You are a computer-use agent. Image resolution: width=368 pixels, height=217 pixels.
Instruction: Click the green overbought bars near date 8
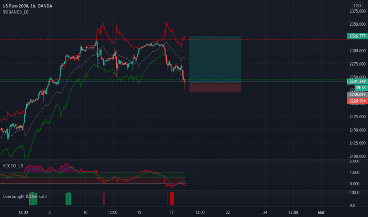coord(33,199)
